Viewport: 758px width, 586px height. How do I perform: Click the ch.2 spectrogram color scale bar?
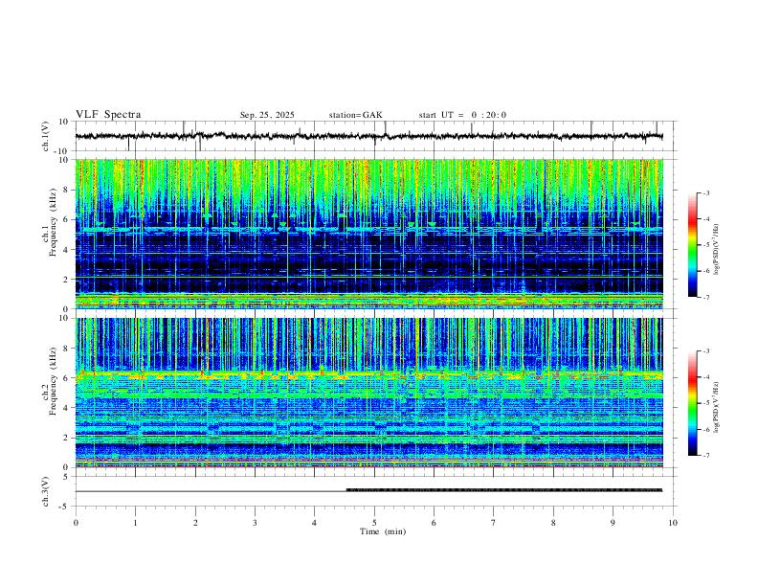(x=693, y=403)
